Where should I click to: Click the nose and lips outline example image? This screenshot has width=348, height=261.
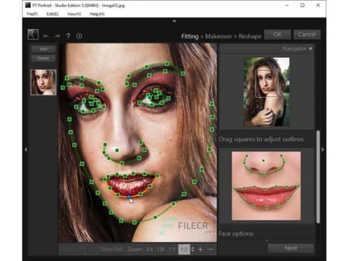click(266, 186)
